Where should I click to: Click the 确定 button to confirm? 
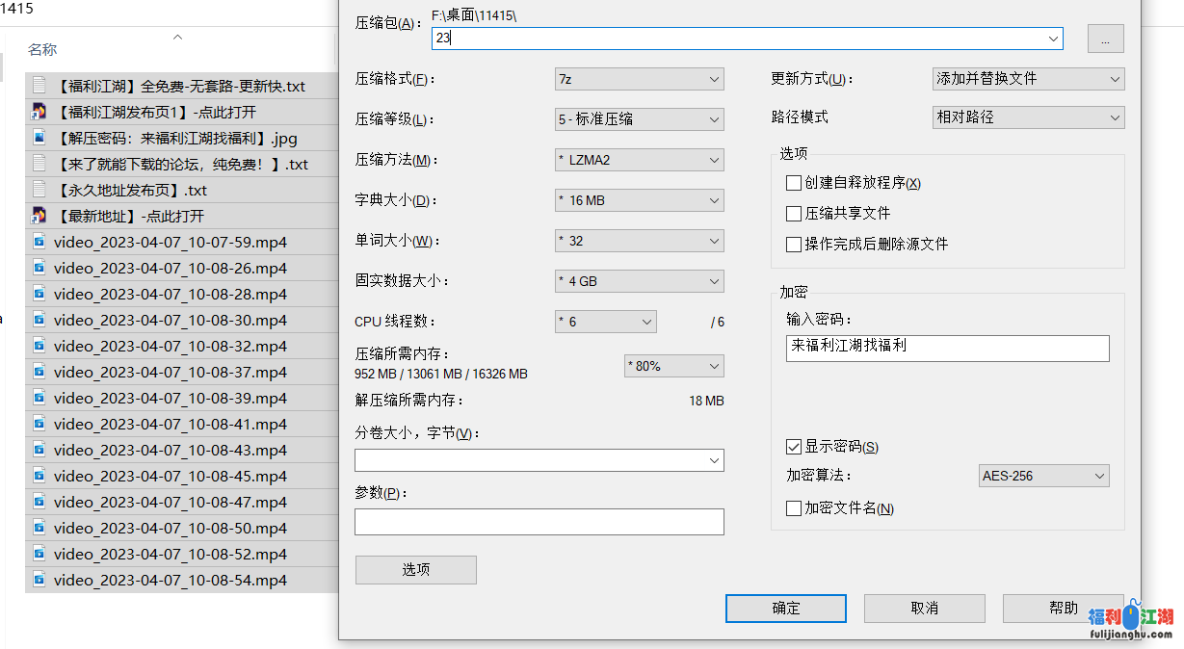pos(785,608)
